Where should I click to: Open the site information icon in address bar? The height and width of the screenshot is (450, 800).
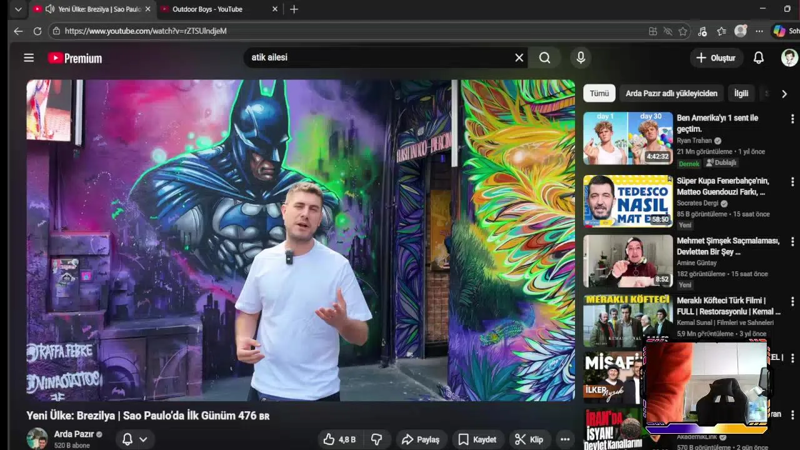57,31
